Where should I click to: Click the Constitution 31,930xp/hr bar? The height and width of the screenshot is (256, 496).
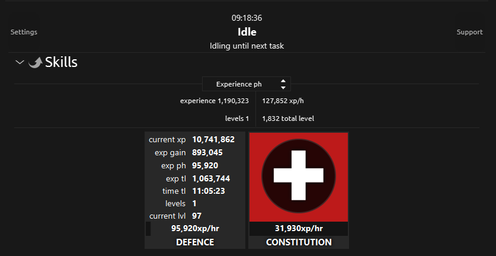(x=299, y=229)
